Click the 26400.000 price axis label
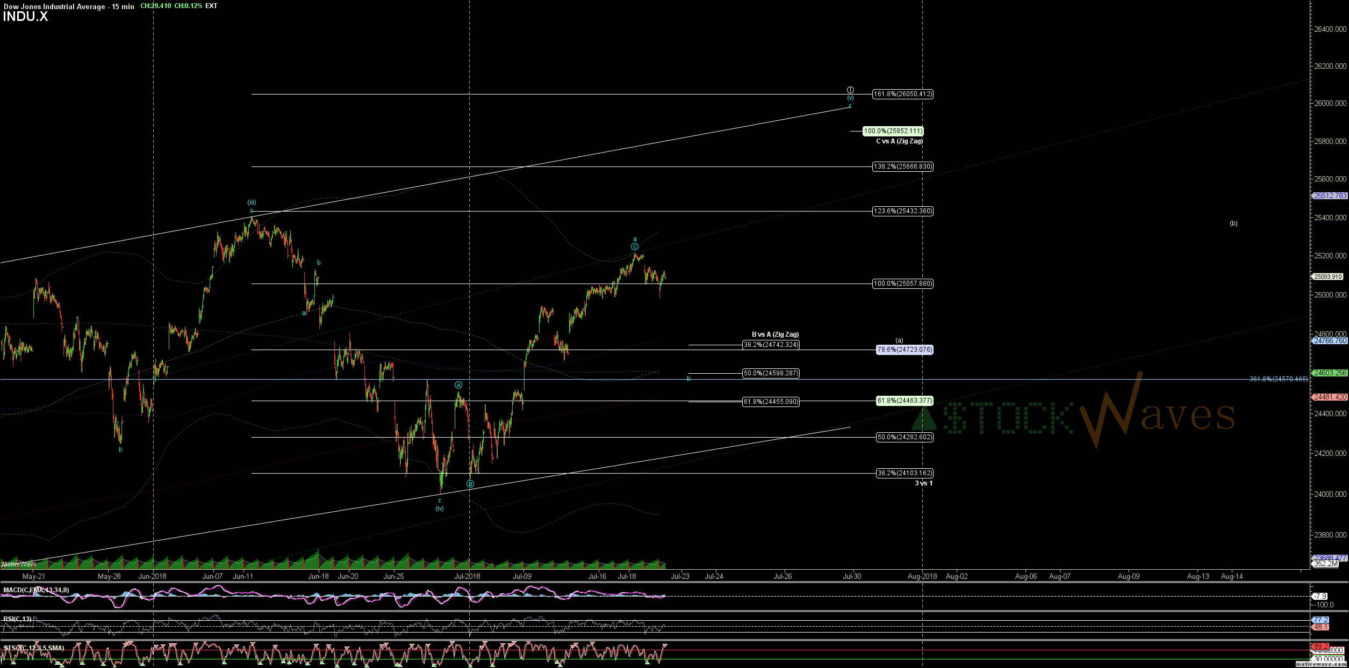The image size is (1349, 668). coord(1330,29)
